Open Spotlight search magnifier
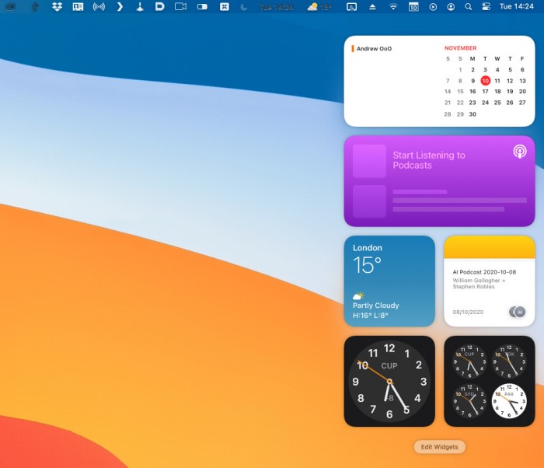 [469, 7]
